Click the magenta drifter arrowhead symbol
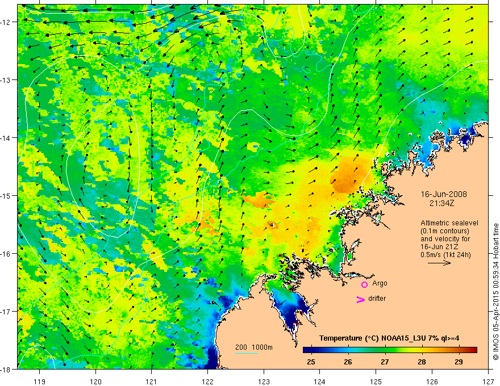The width and height of the screenshot is (500, 386). pyautogui.click(x=361, y=299)
